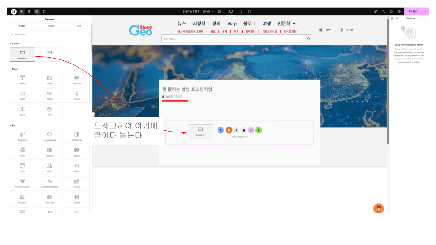Select the Off-Canvas widget
436x245 pixels.
click(x=77, y=137)
